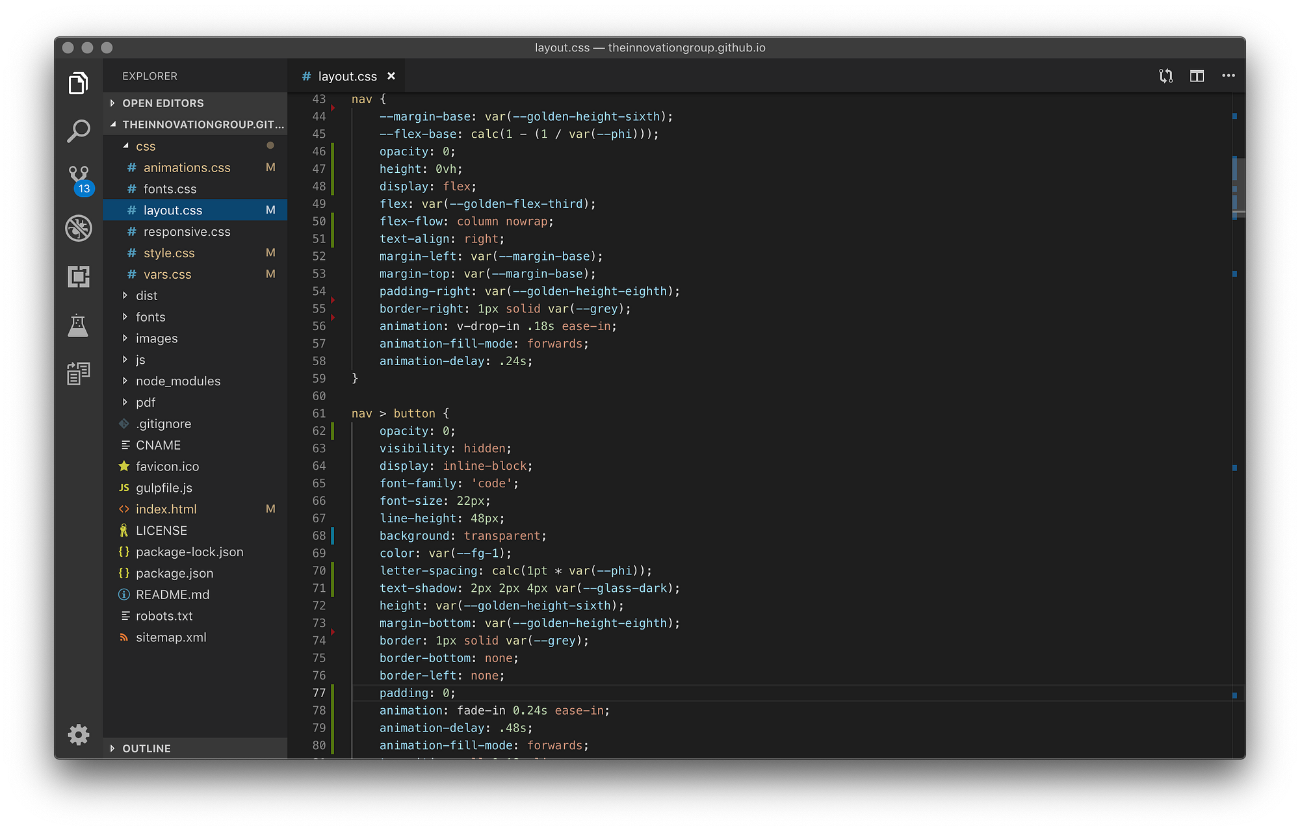Open the More Actions ellipsis menu
Image resolution: width=1300 pixels, height=831 pixels.
pos(1228,76)
